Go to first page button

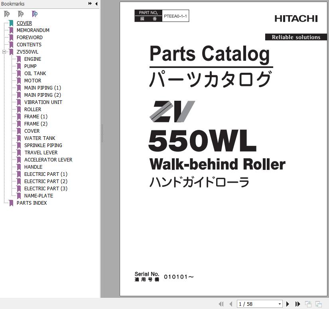221,304
